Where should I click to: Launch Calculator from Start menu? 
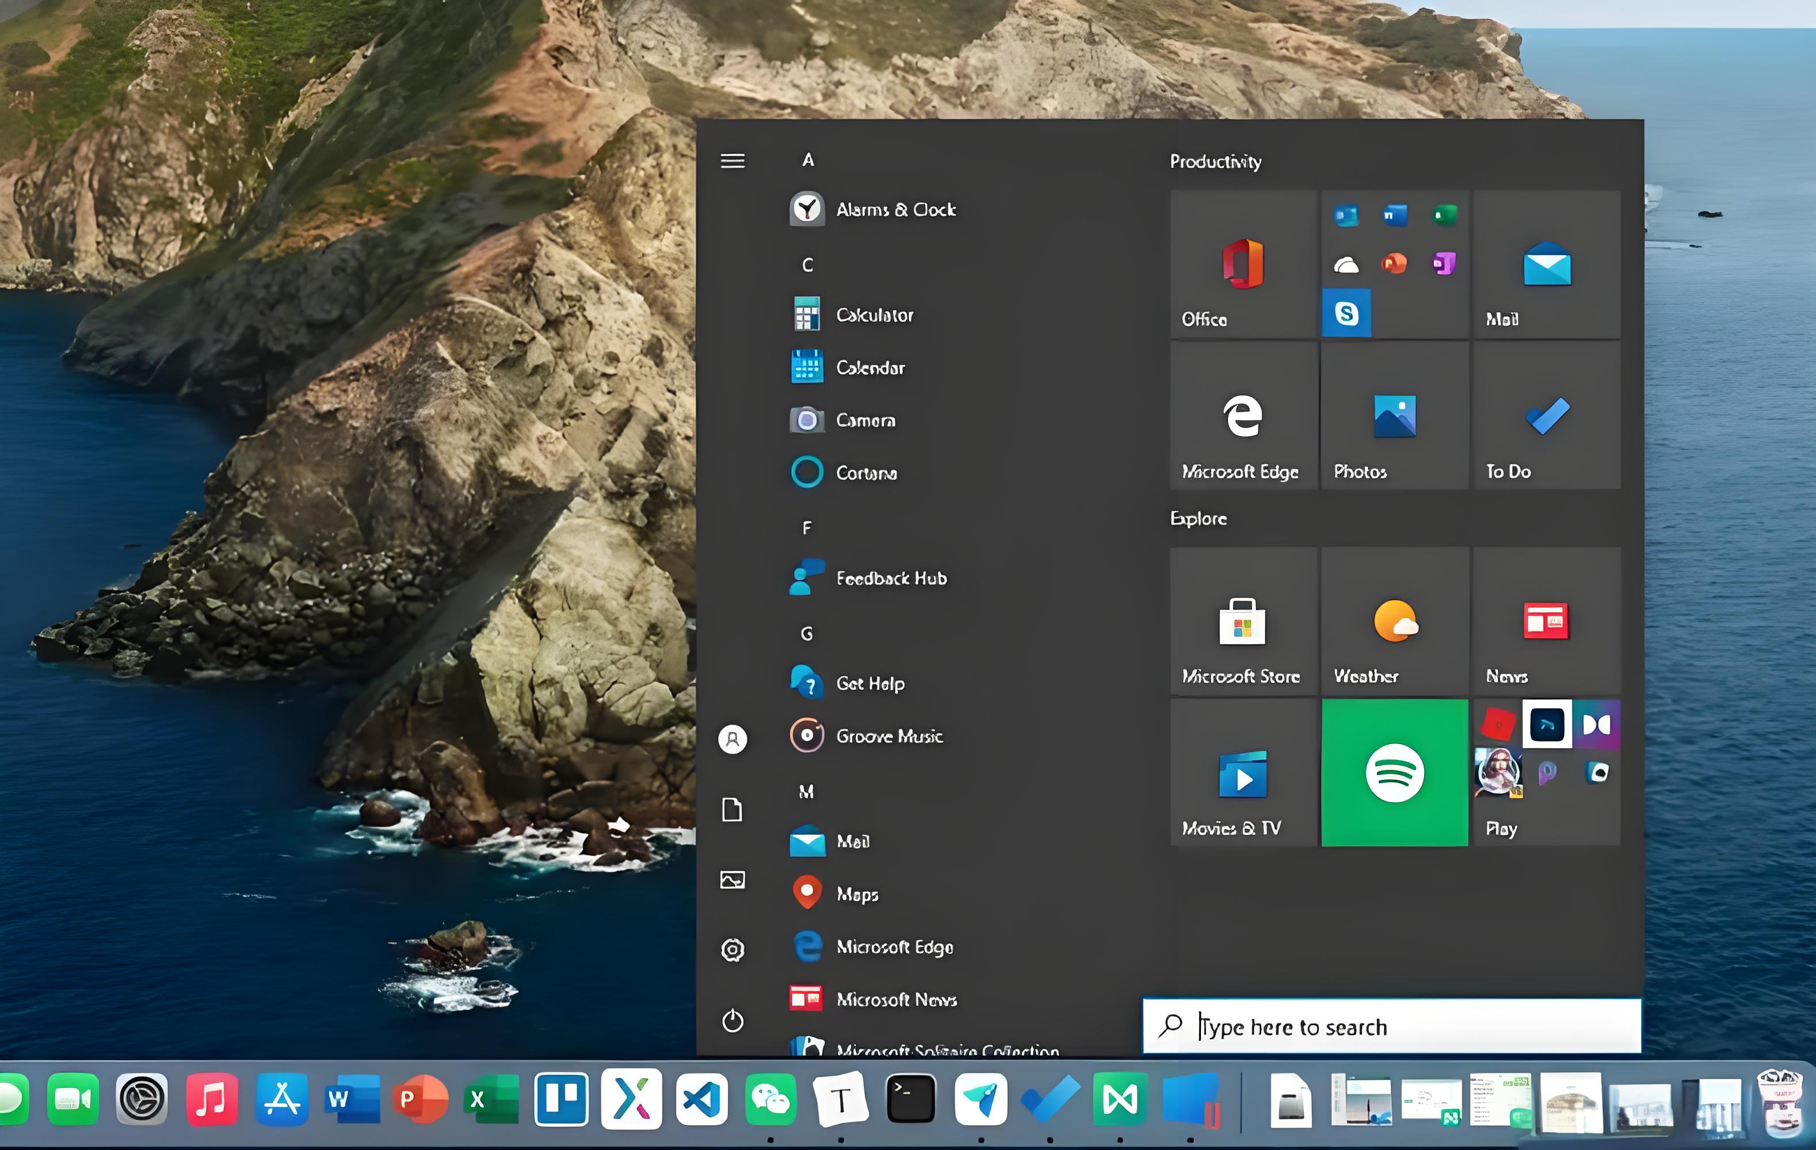click(873, 313)
